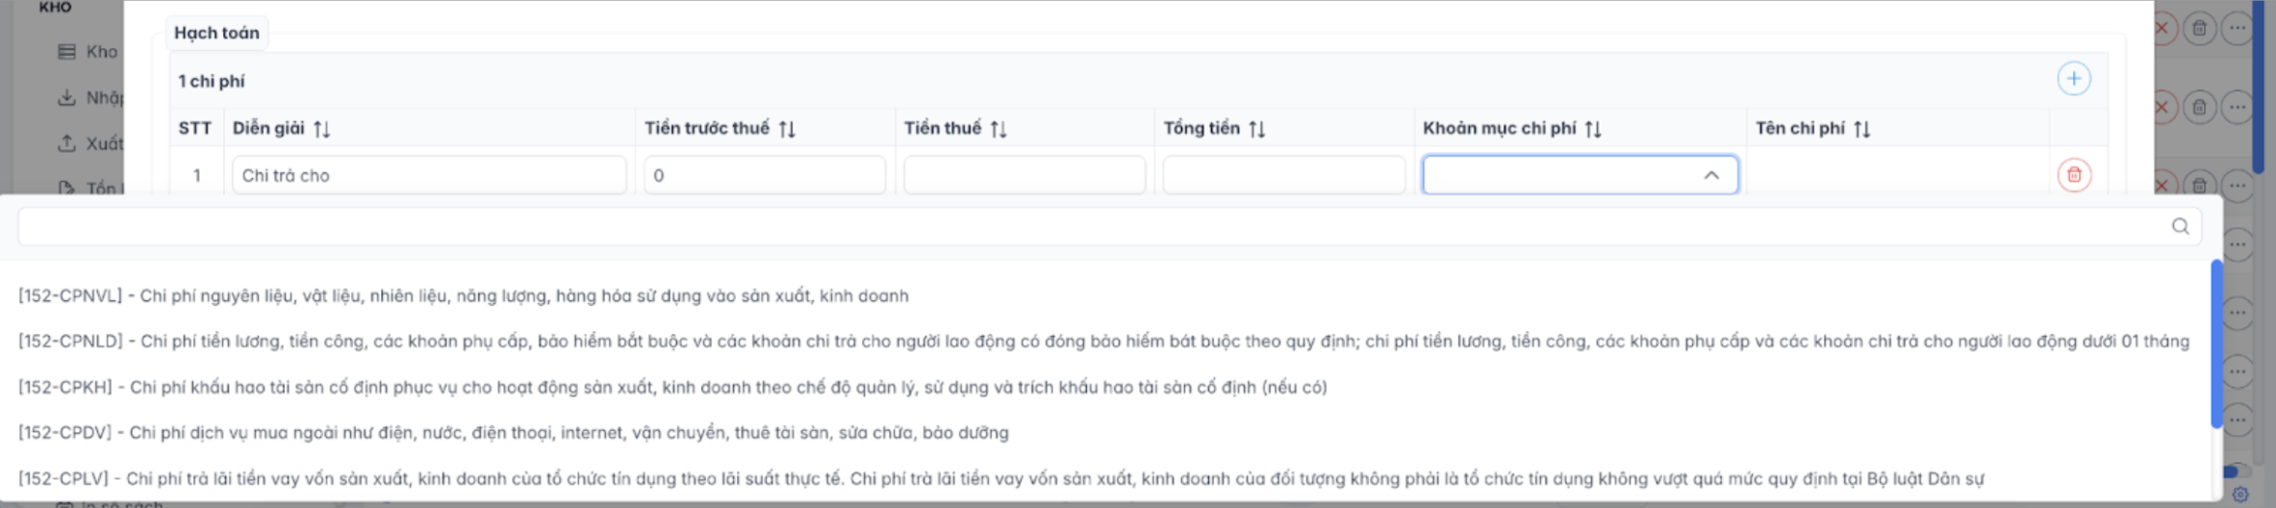The image size is (2276, 508).
Task: Collapse the Khoản mục chi phí dropdown chevron
Action: point(1711,175)
